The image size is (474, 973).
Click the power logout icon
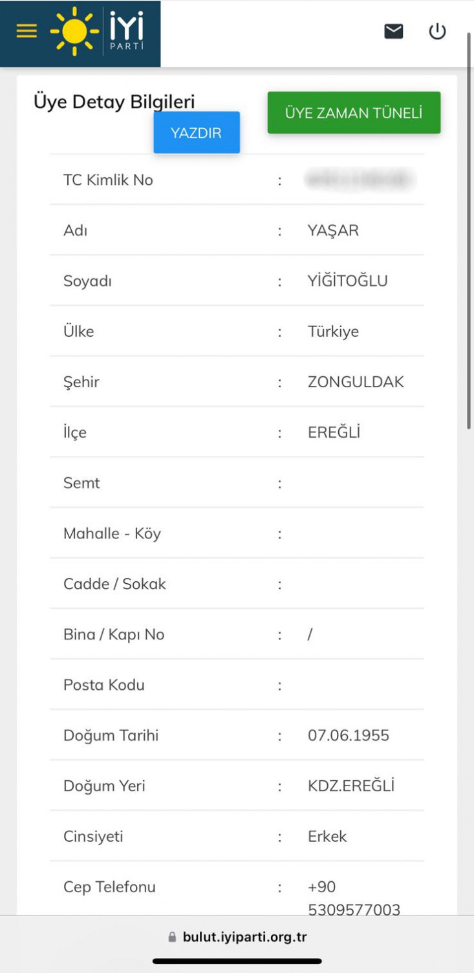click(438, 31)
